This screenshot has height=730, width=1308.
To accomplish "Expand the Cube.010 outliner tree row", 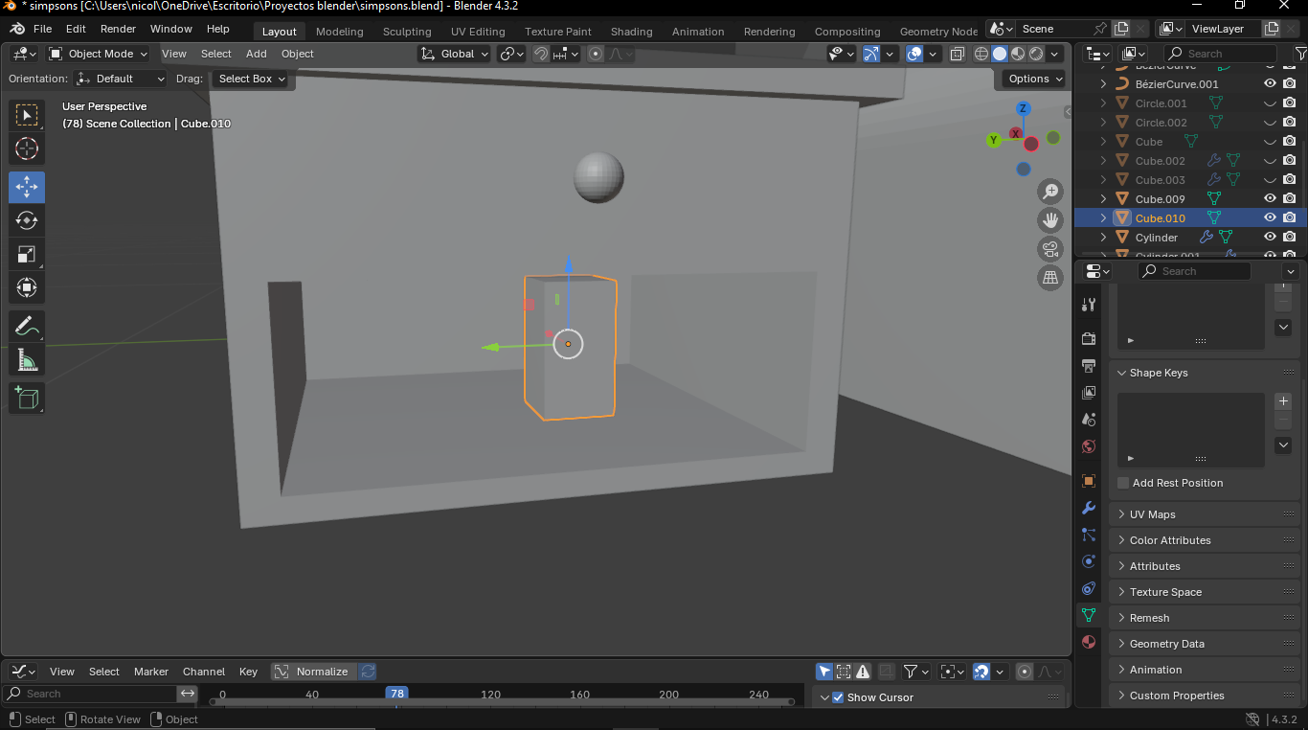I will 1103,218.
